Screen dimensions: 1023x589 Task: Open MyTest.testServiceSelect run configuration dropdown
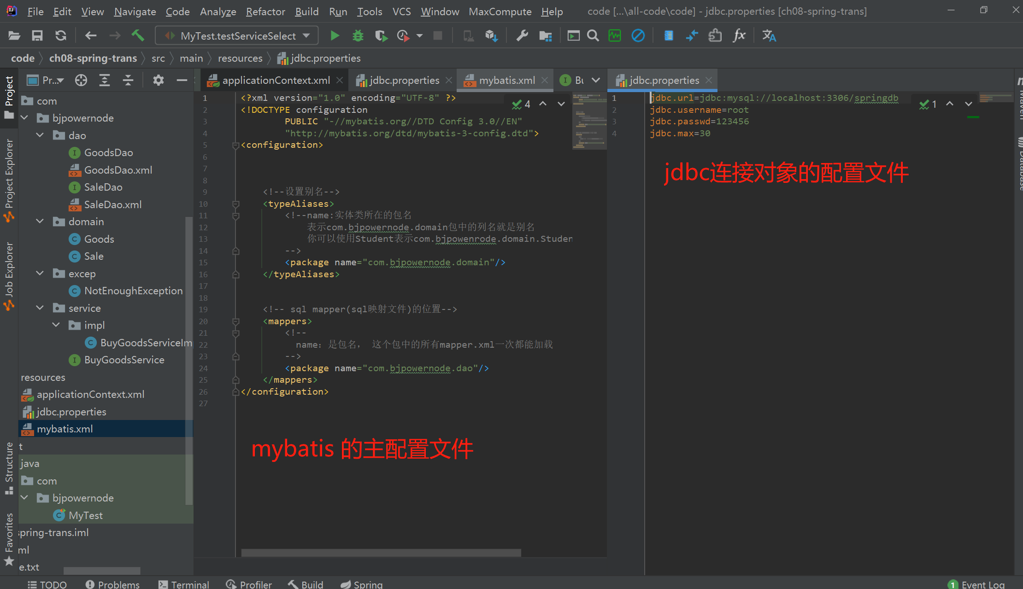pos(237,35)
